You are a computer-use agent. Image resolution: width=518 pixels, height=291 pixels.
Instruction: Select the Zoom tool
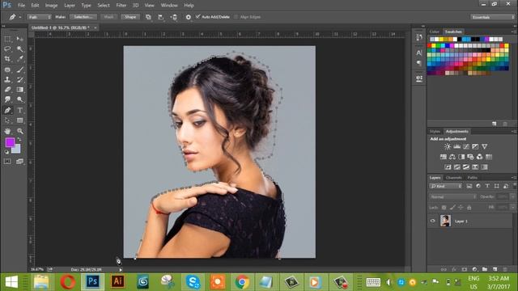click(19, 131)
